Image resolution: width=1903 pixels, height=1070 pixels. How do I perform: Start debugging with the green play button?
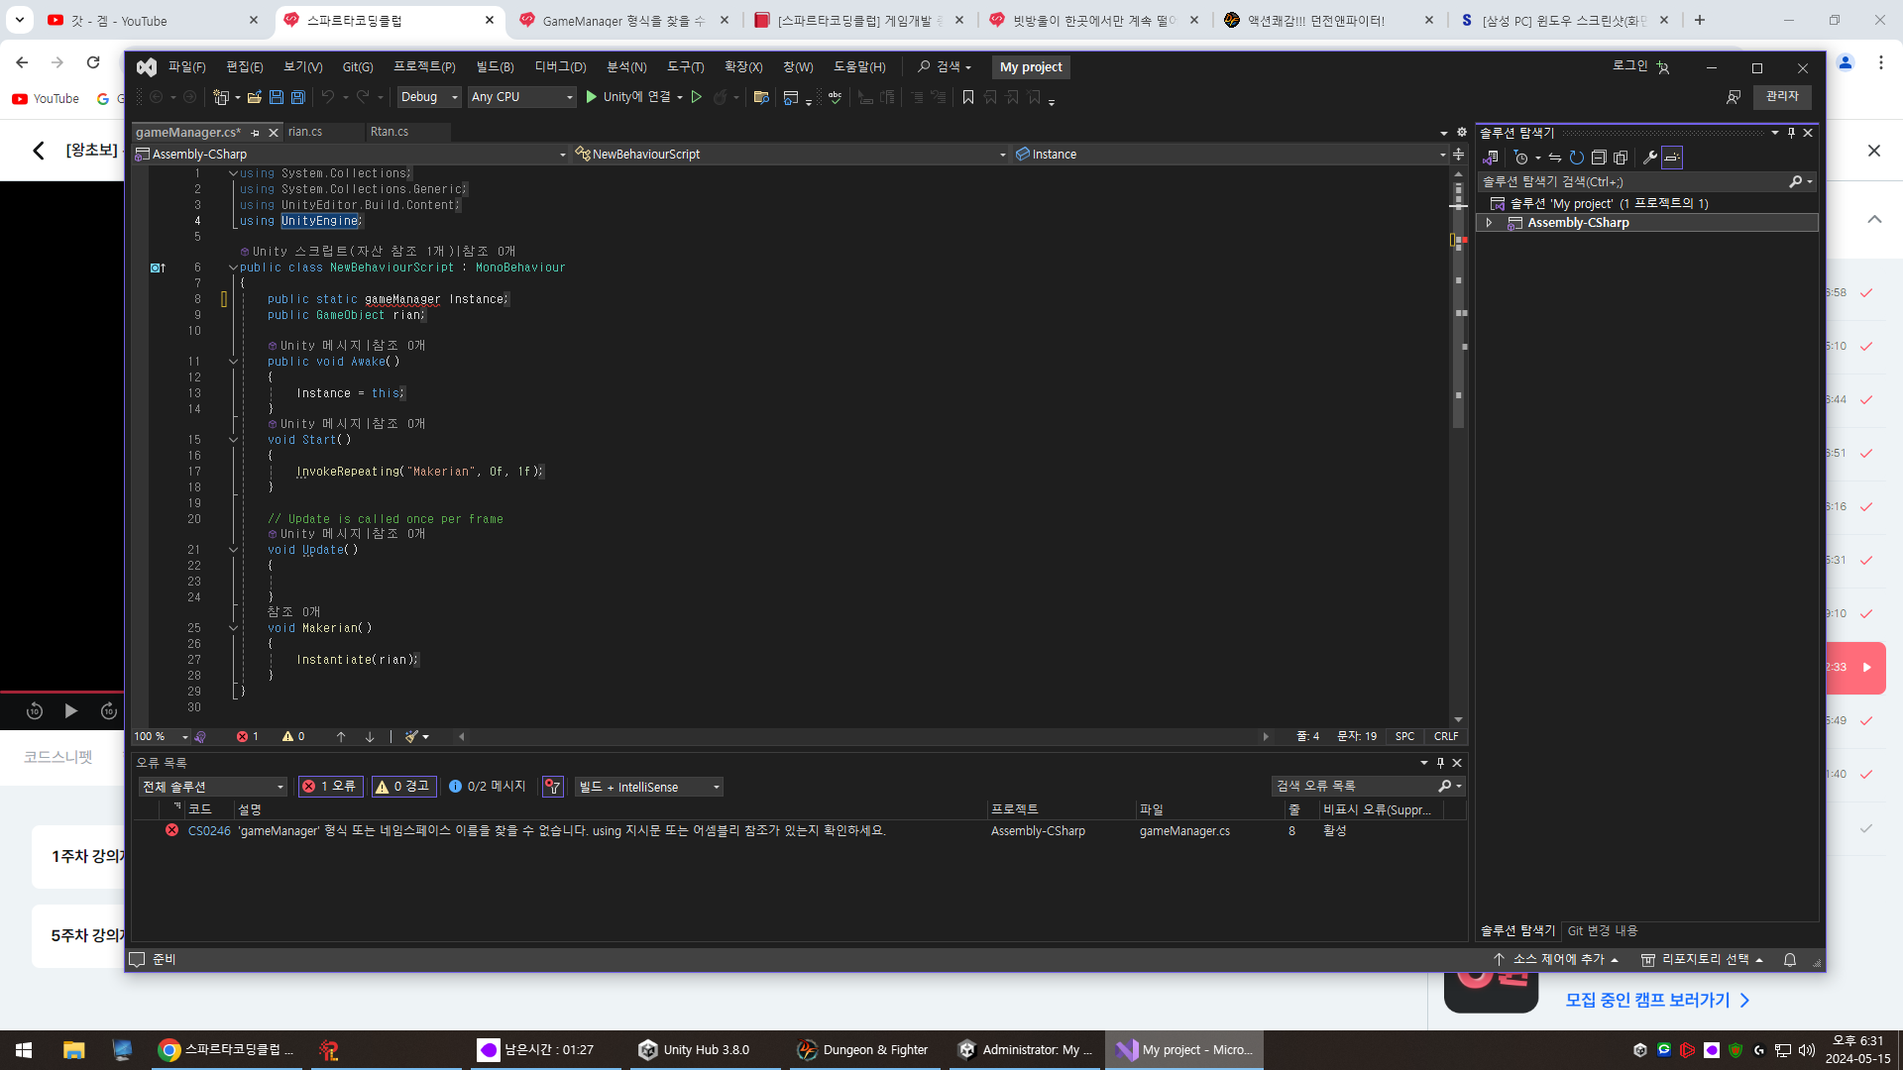click(x=592, y=97)
